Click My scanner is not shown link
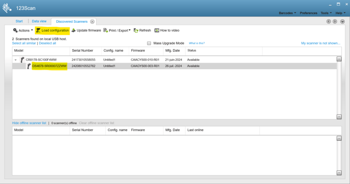 point(320,43)
